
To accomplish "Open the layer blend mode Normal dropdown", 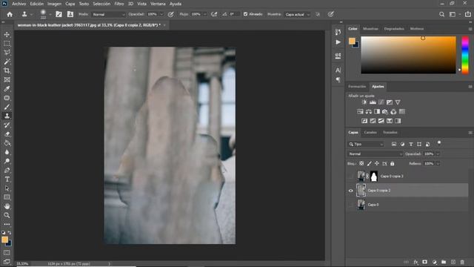I will (x=375, y=154).
